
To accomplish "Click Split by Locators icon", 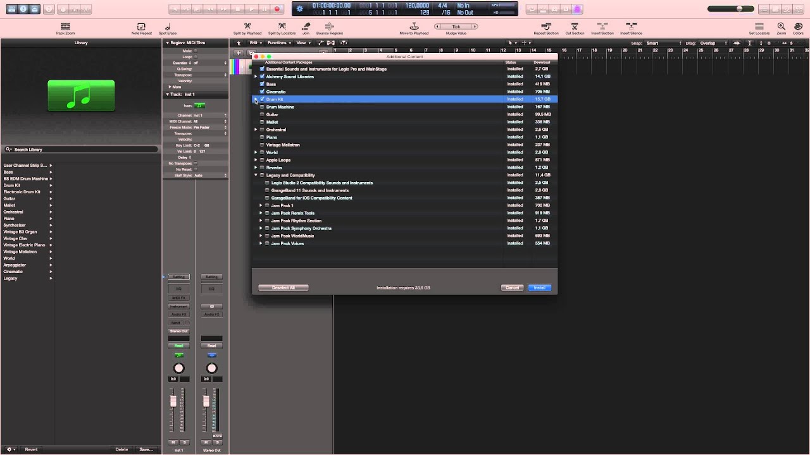I will click(282, 27).
